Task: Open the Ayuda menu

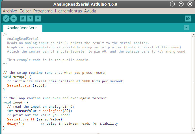Action: pos(90,11)
